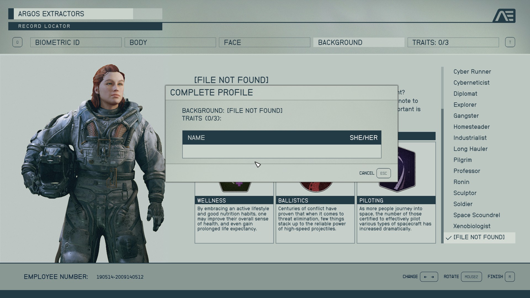Cancel the Complete Profile dialog

(367, 173)
